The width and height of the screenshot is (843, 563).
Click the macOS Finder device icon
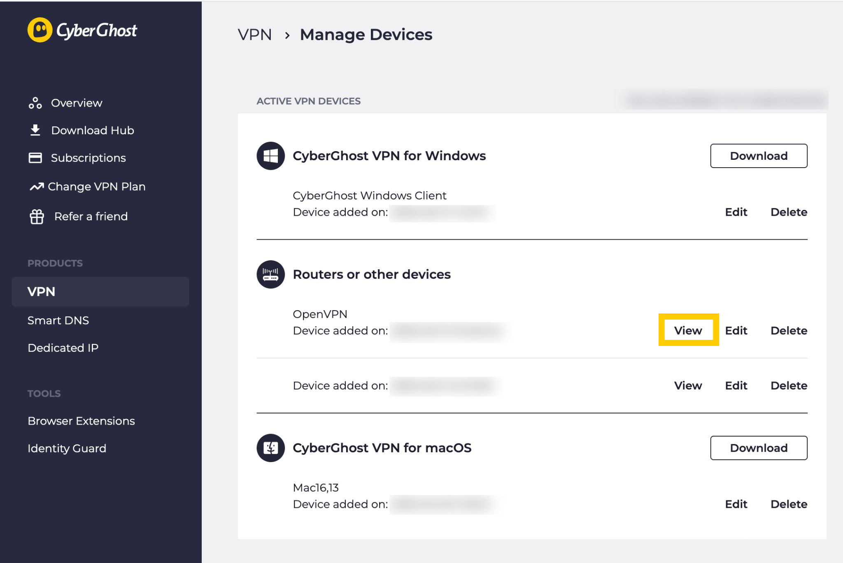click(270, 448)
